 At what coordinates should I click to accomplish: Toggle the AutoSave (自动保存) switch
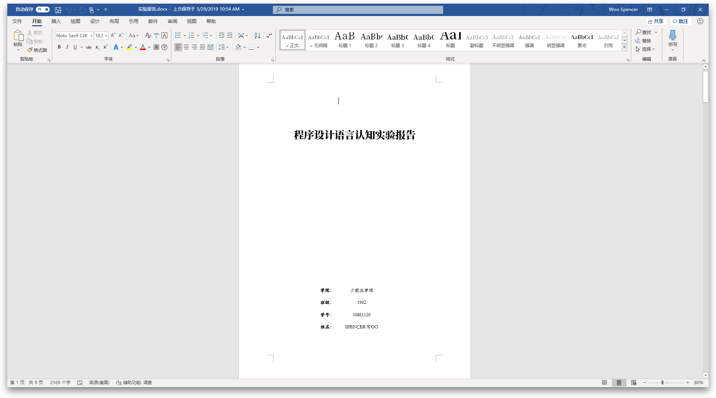[x=43, y=9]
